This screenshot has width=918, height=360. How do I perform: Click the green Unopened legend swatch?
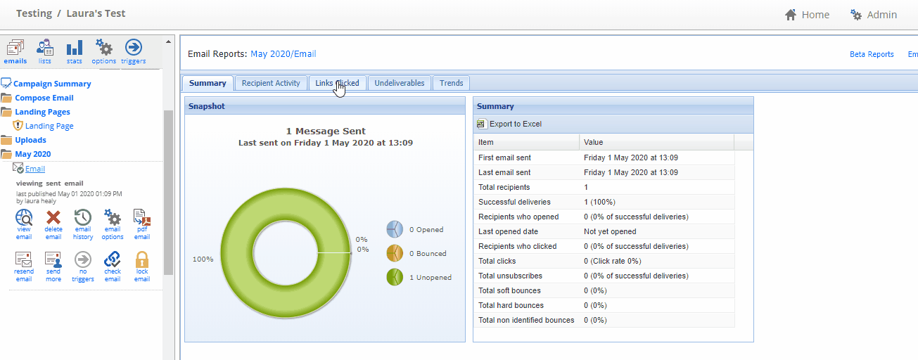point(395,277)
